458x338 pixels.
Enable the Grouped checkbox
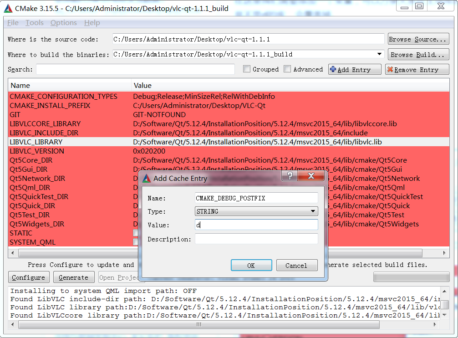246,69
